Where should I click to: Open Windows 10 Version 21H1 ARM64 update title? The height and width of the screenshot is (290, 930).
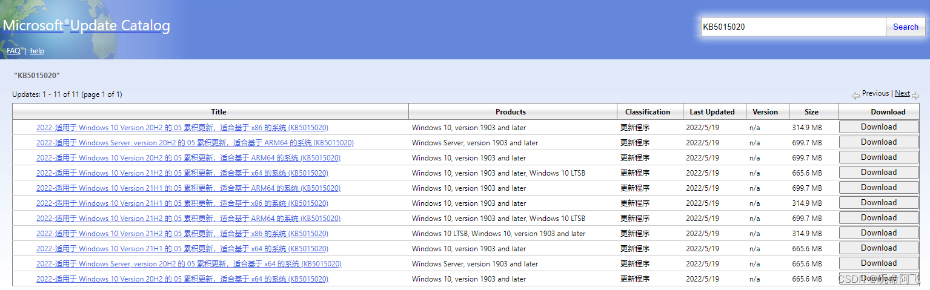tap(188, 188)
